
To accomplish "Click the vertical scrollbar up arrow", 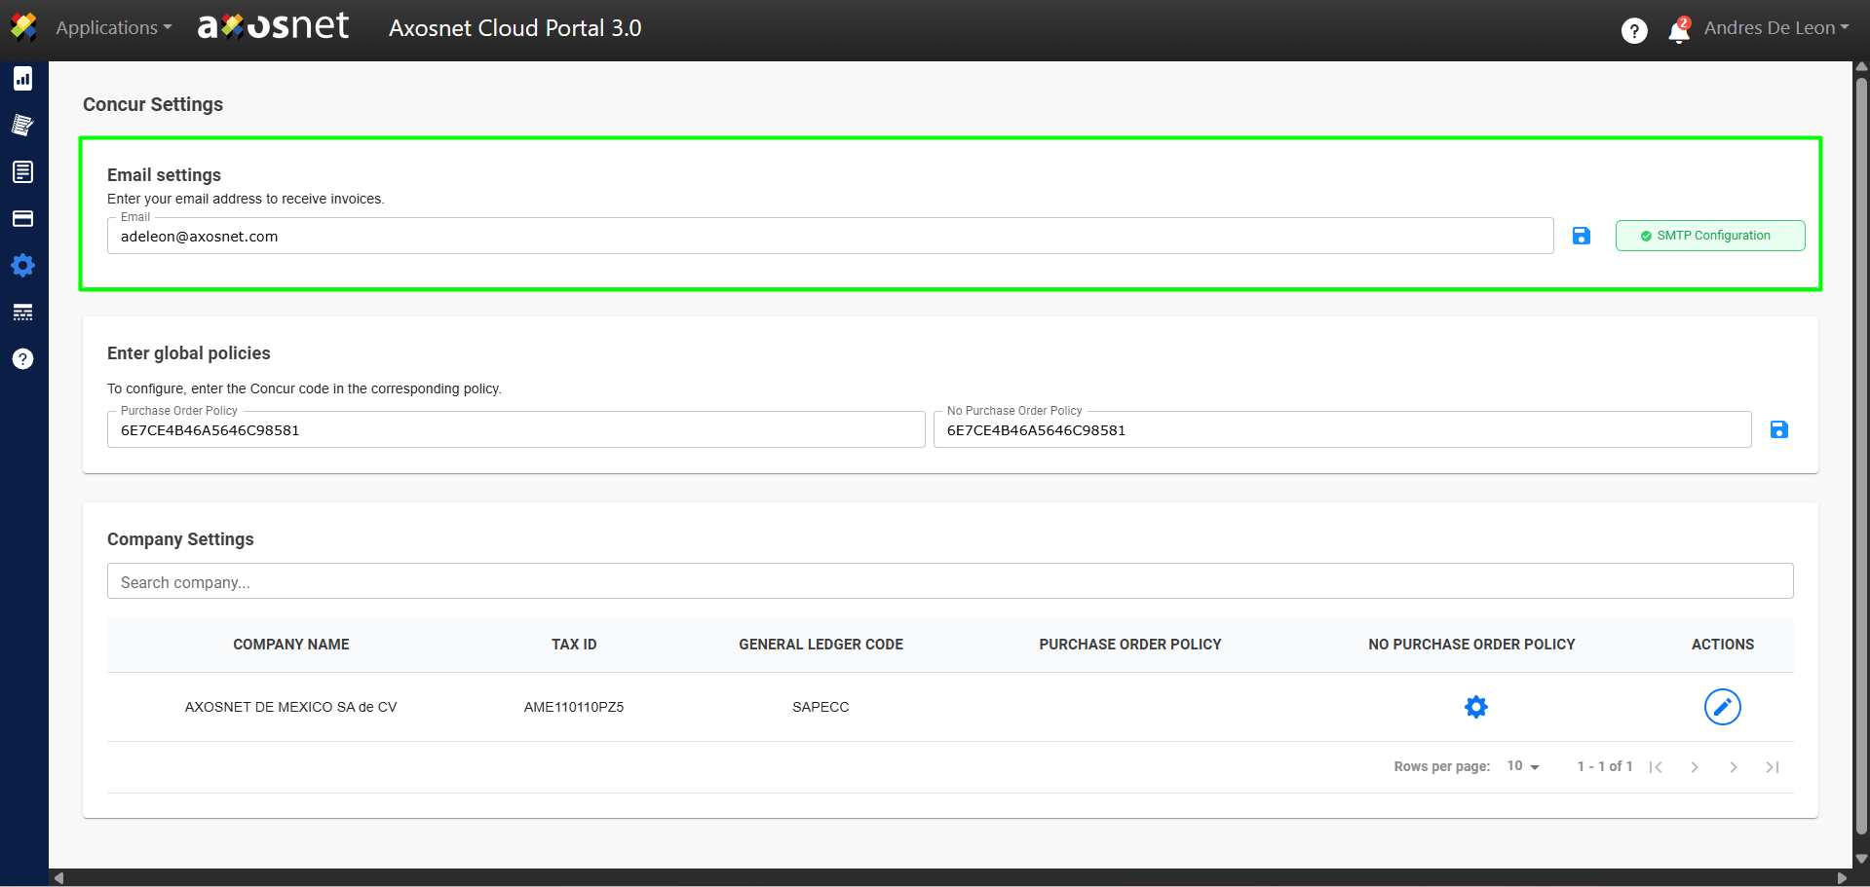I will pyautogui.click(x=1861, y=68).
